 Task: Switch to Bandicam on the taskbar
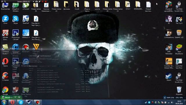click(38, 102)
